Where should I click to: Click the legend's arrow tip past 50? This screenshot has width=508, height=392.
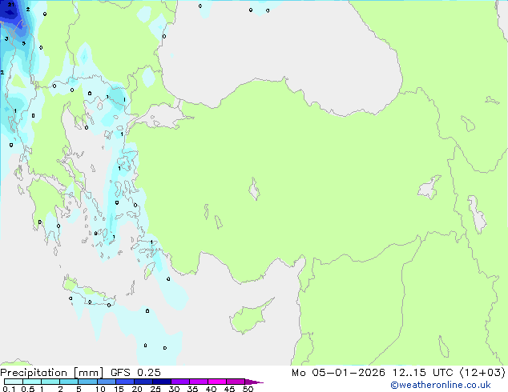tap(258, 382)
